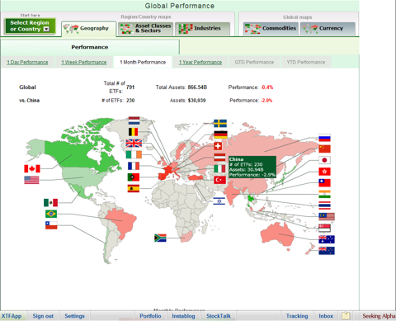Click the China flag icon
Viewport: 396px width, 321px height.
pyautogui.click(x=324, y=149)
